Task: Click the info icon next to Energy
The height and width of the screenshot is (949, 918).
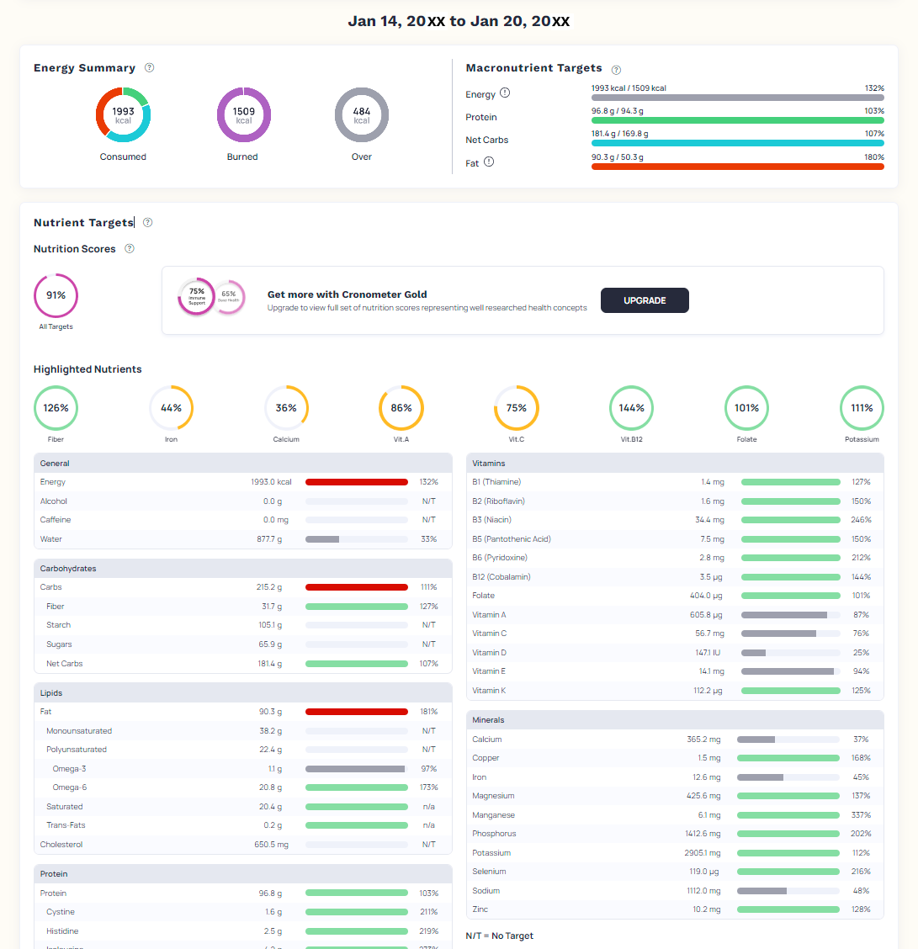Action: click(505, 93)
